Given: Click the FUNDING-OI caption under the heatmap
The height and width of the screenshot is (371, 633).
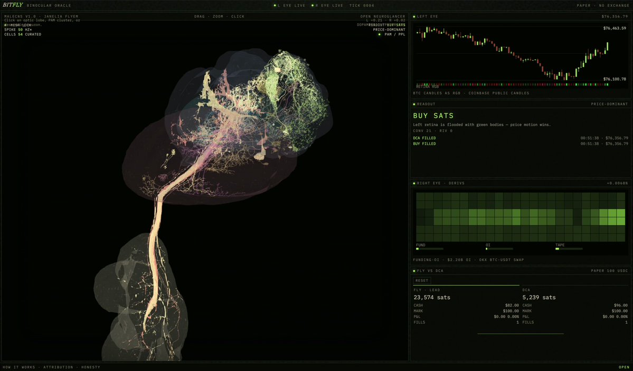Looking at the screenshot, I should 468,260.
